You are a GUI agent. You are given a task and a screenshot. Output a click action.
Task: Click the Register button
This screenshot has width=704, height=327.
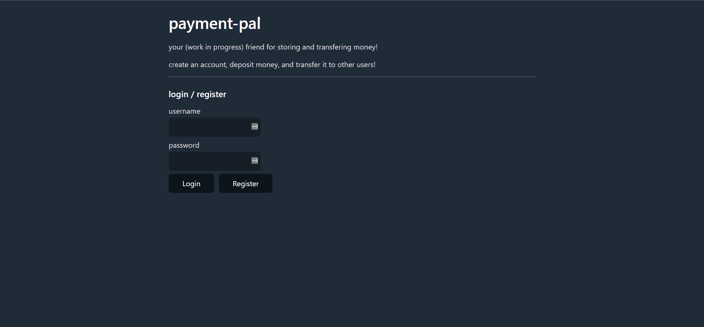(246, 183)
